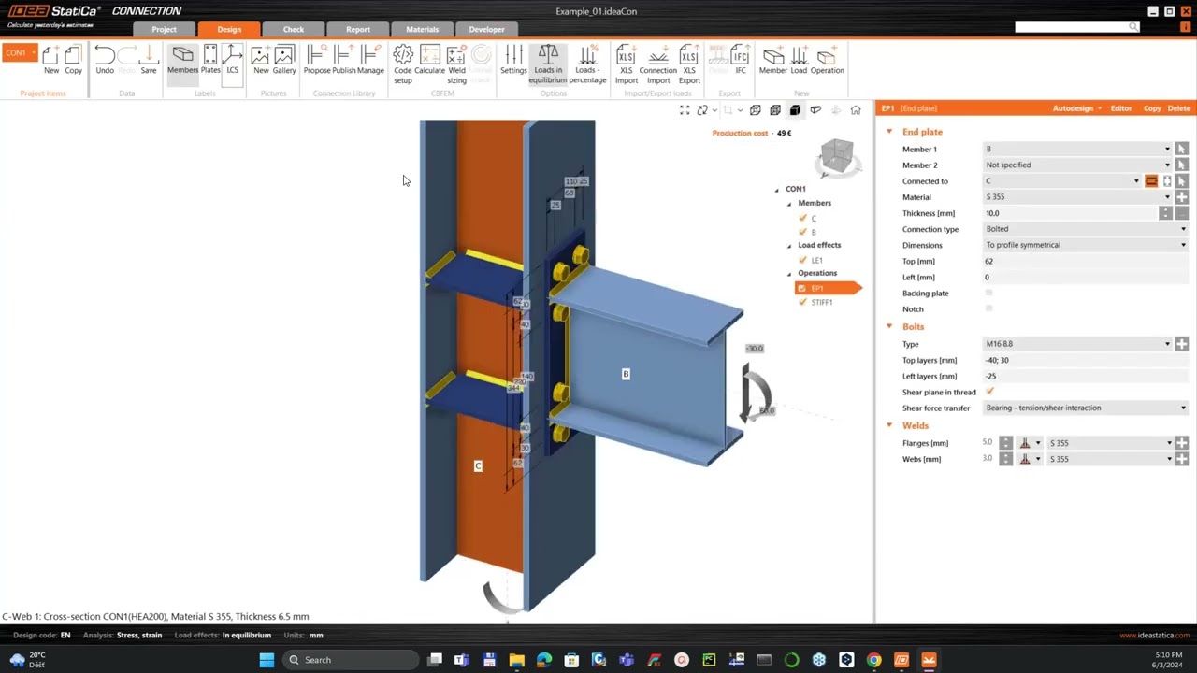Screen dimensions: 1197x673
Task: Open the bolt Type dropdown
Action: [1077, 344]
